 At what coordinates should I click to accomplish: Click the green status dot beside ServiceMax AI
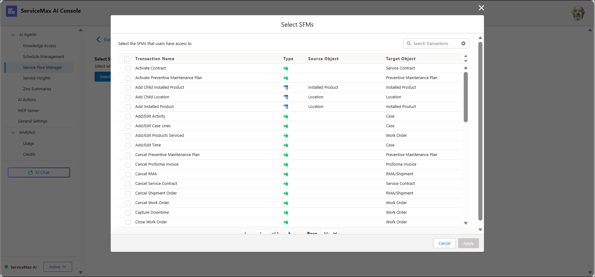[6, 267]
